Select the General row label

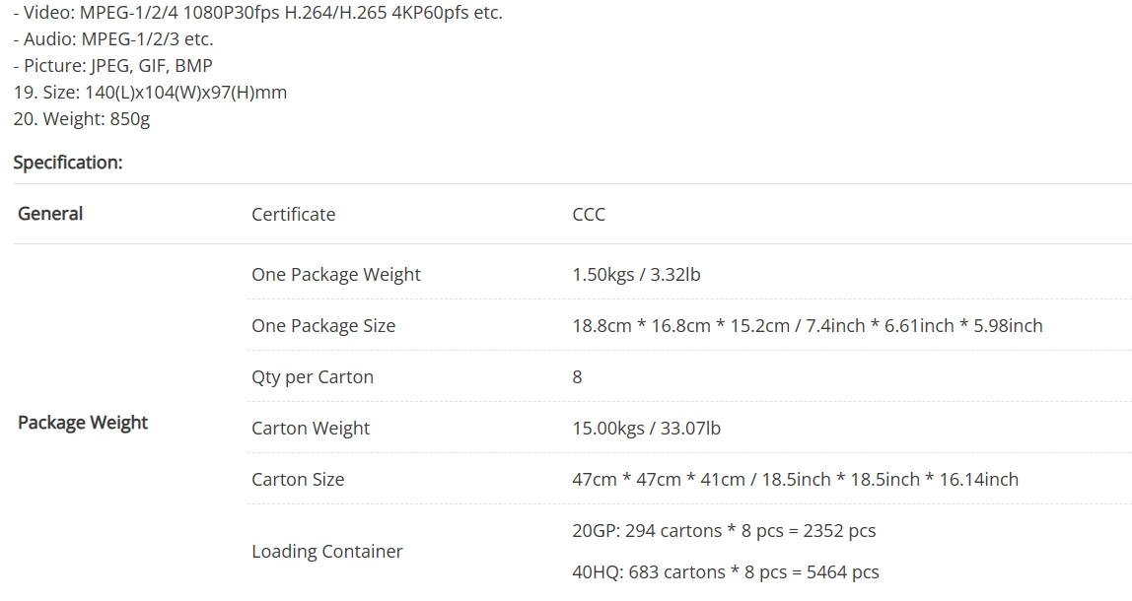click(x=50, y=214)
